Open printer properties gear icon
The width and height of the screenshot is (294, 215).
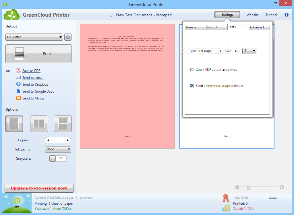(68, 37)
